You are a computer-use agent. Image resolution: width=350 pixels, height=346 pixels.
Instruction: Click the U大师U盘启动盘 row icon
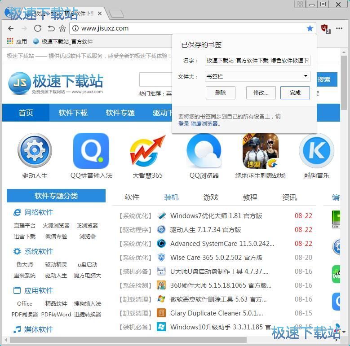pos(161,272)
